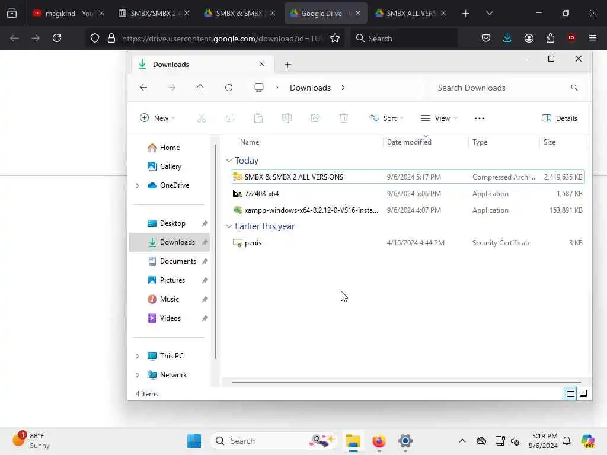The width and height of the screenshot is (607, 455).
Task: Open Firefox downloads panel arrow
Action: (x=507, y=38)
